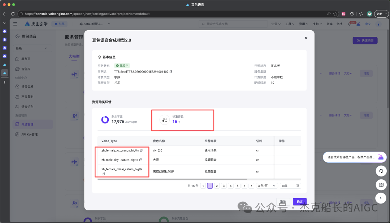
Task: Click the right arrow floating button
Action: 381,198
